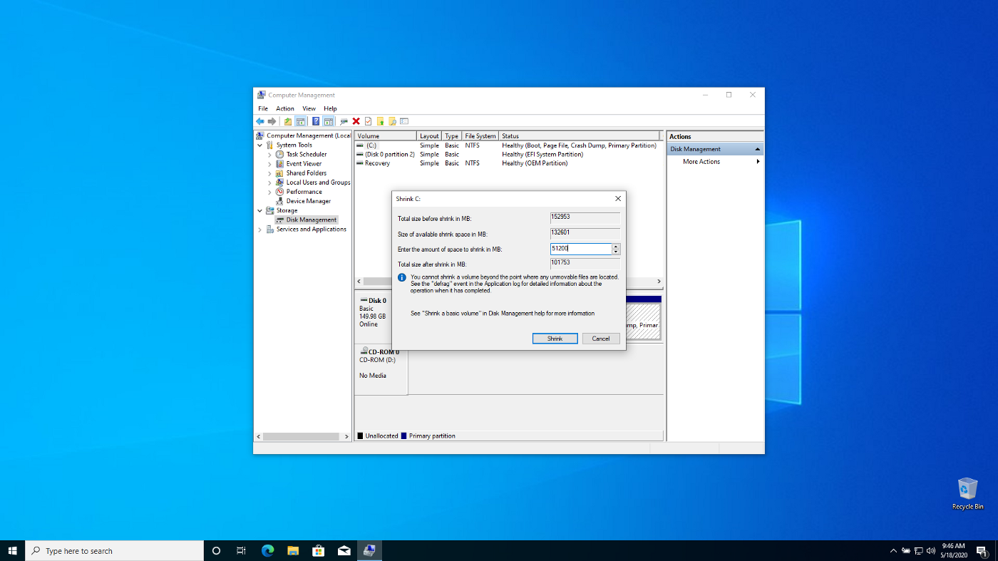Sort by Status column header
The width and height of the screenshot is (998, 561).
580,135
